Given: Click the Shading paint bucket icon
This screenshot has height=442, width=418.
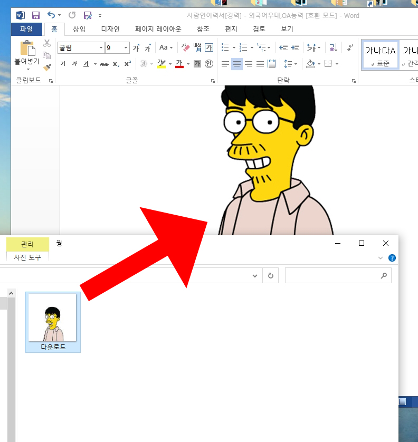Looking at the screenshot, I should pyautogui.click(x=310, y=64).
